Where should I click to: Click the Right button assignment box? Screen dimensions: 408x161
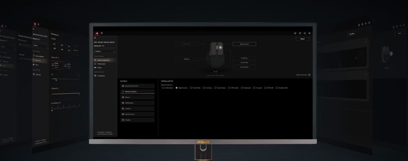click(x=244, y=44)
